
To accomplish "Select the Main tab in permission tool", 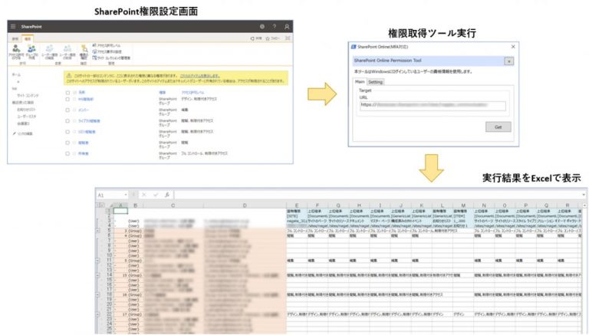I will point(360,81).
